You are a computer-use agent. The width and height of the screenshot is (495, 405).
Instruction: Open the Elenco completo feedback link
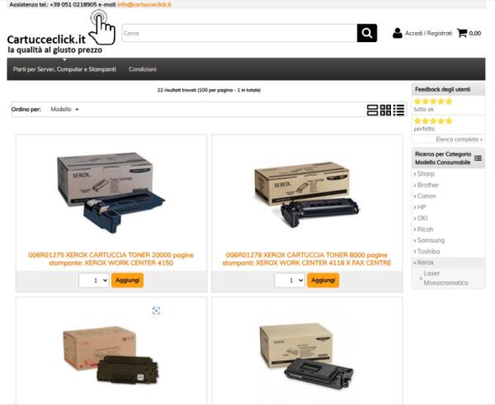pos(459,139)
